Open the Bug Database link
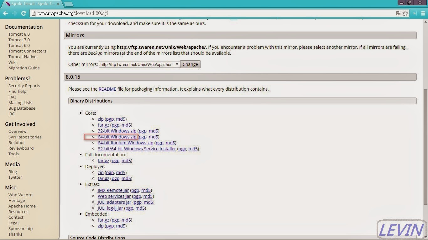 pyautogui.click(x=22, y=108)
